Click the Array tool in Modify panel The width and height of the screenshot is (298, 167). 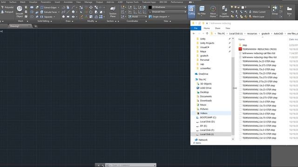101,17
